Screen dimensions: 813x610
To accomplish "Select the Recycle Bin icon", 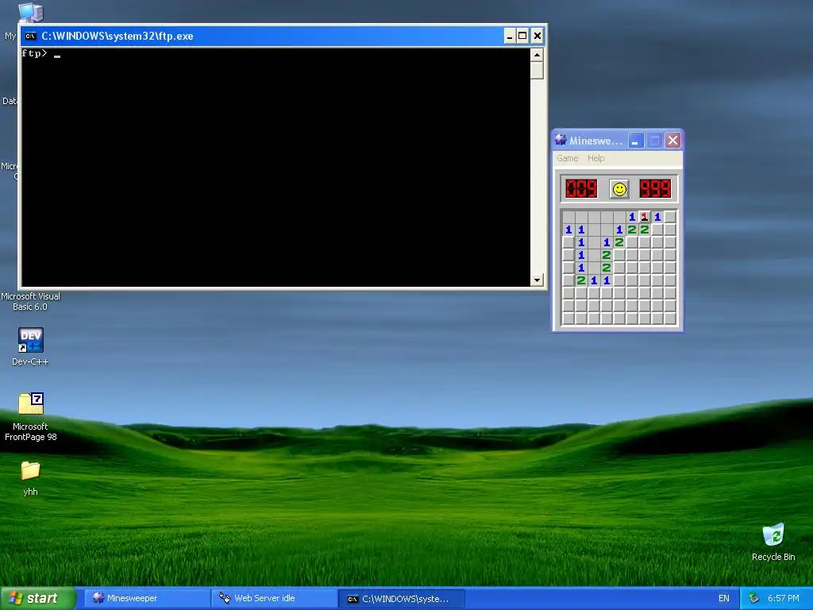I will pos(773,542).
